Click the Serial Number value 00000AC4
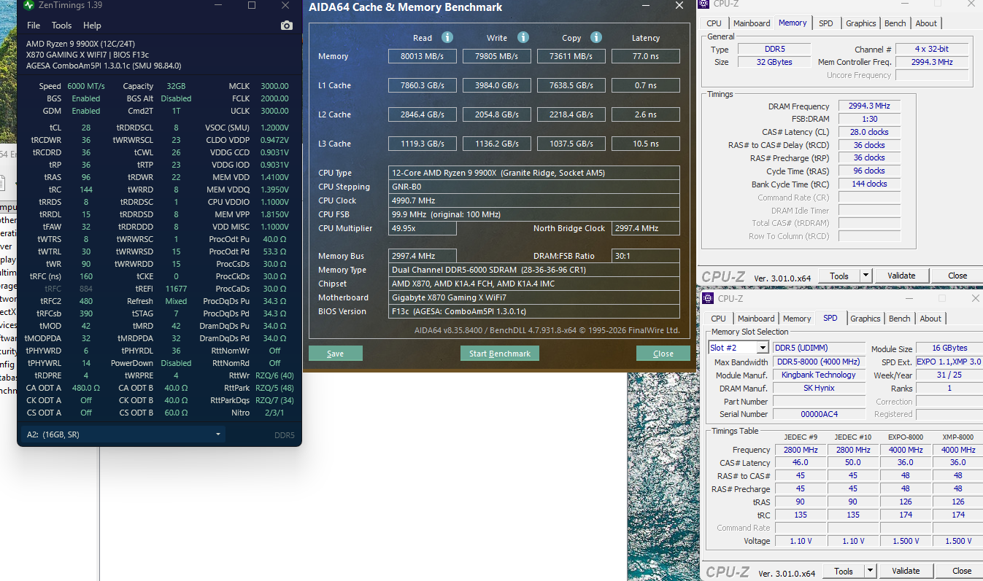The height and width of the screenshot is (581, 983). tap(819, 414)
